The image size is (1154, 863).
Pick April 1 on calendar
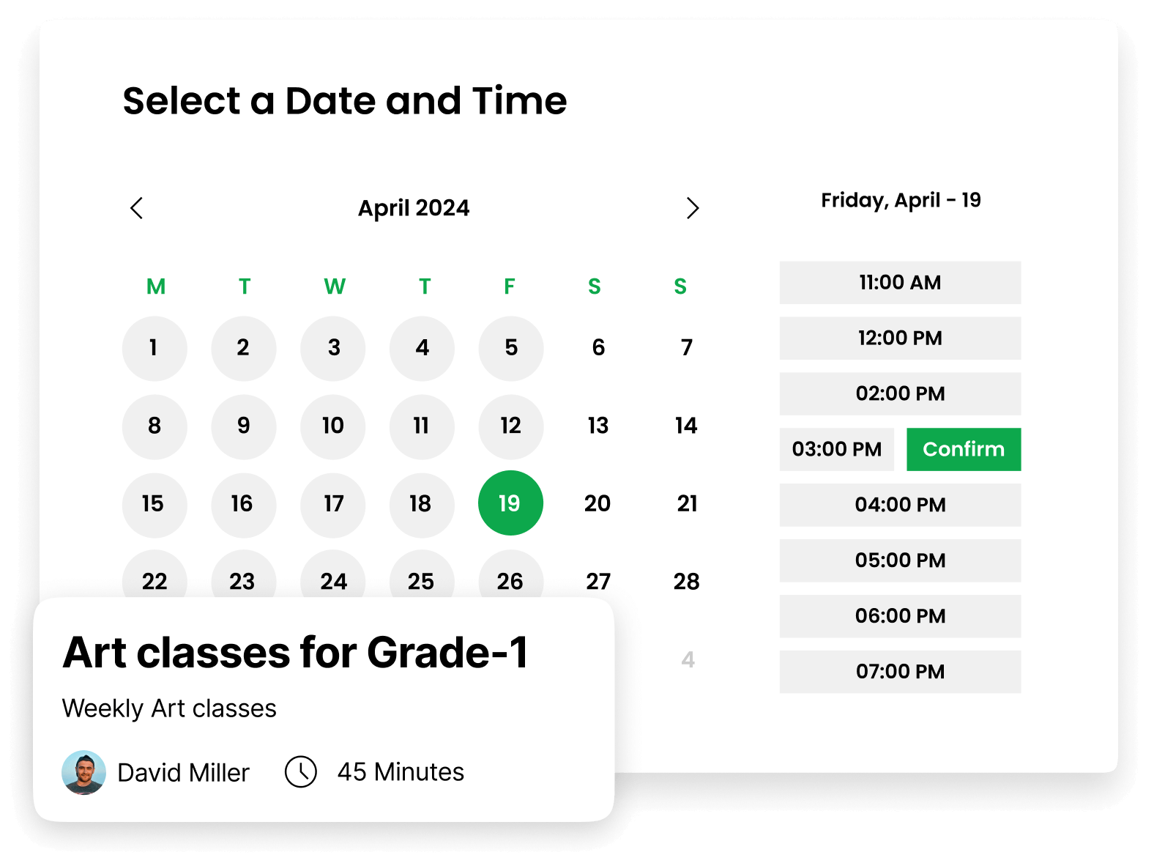coord(155,348)
